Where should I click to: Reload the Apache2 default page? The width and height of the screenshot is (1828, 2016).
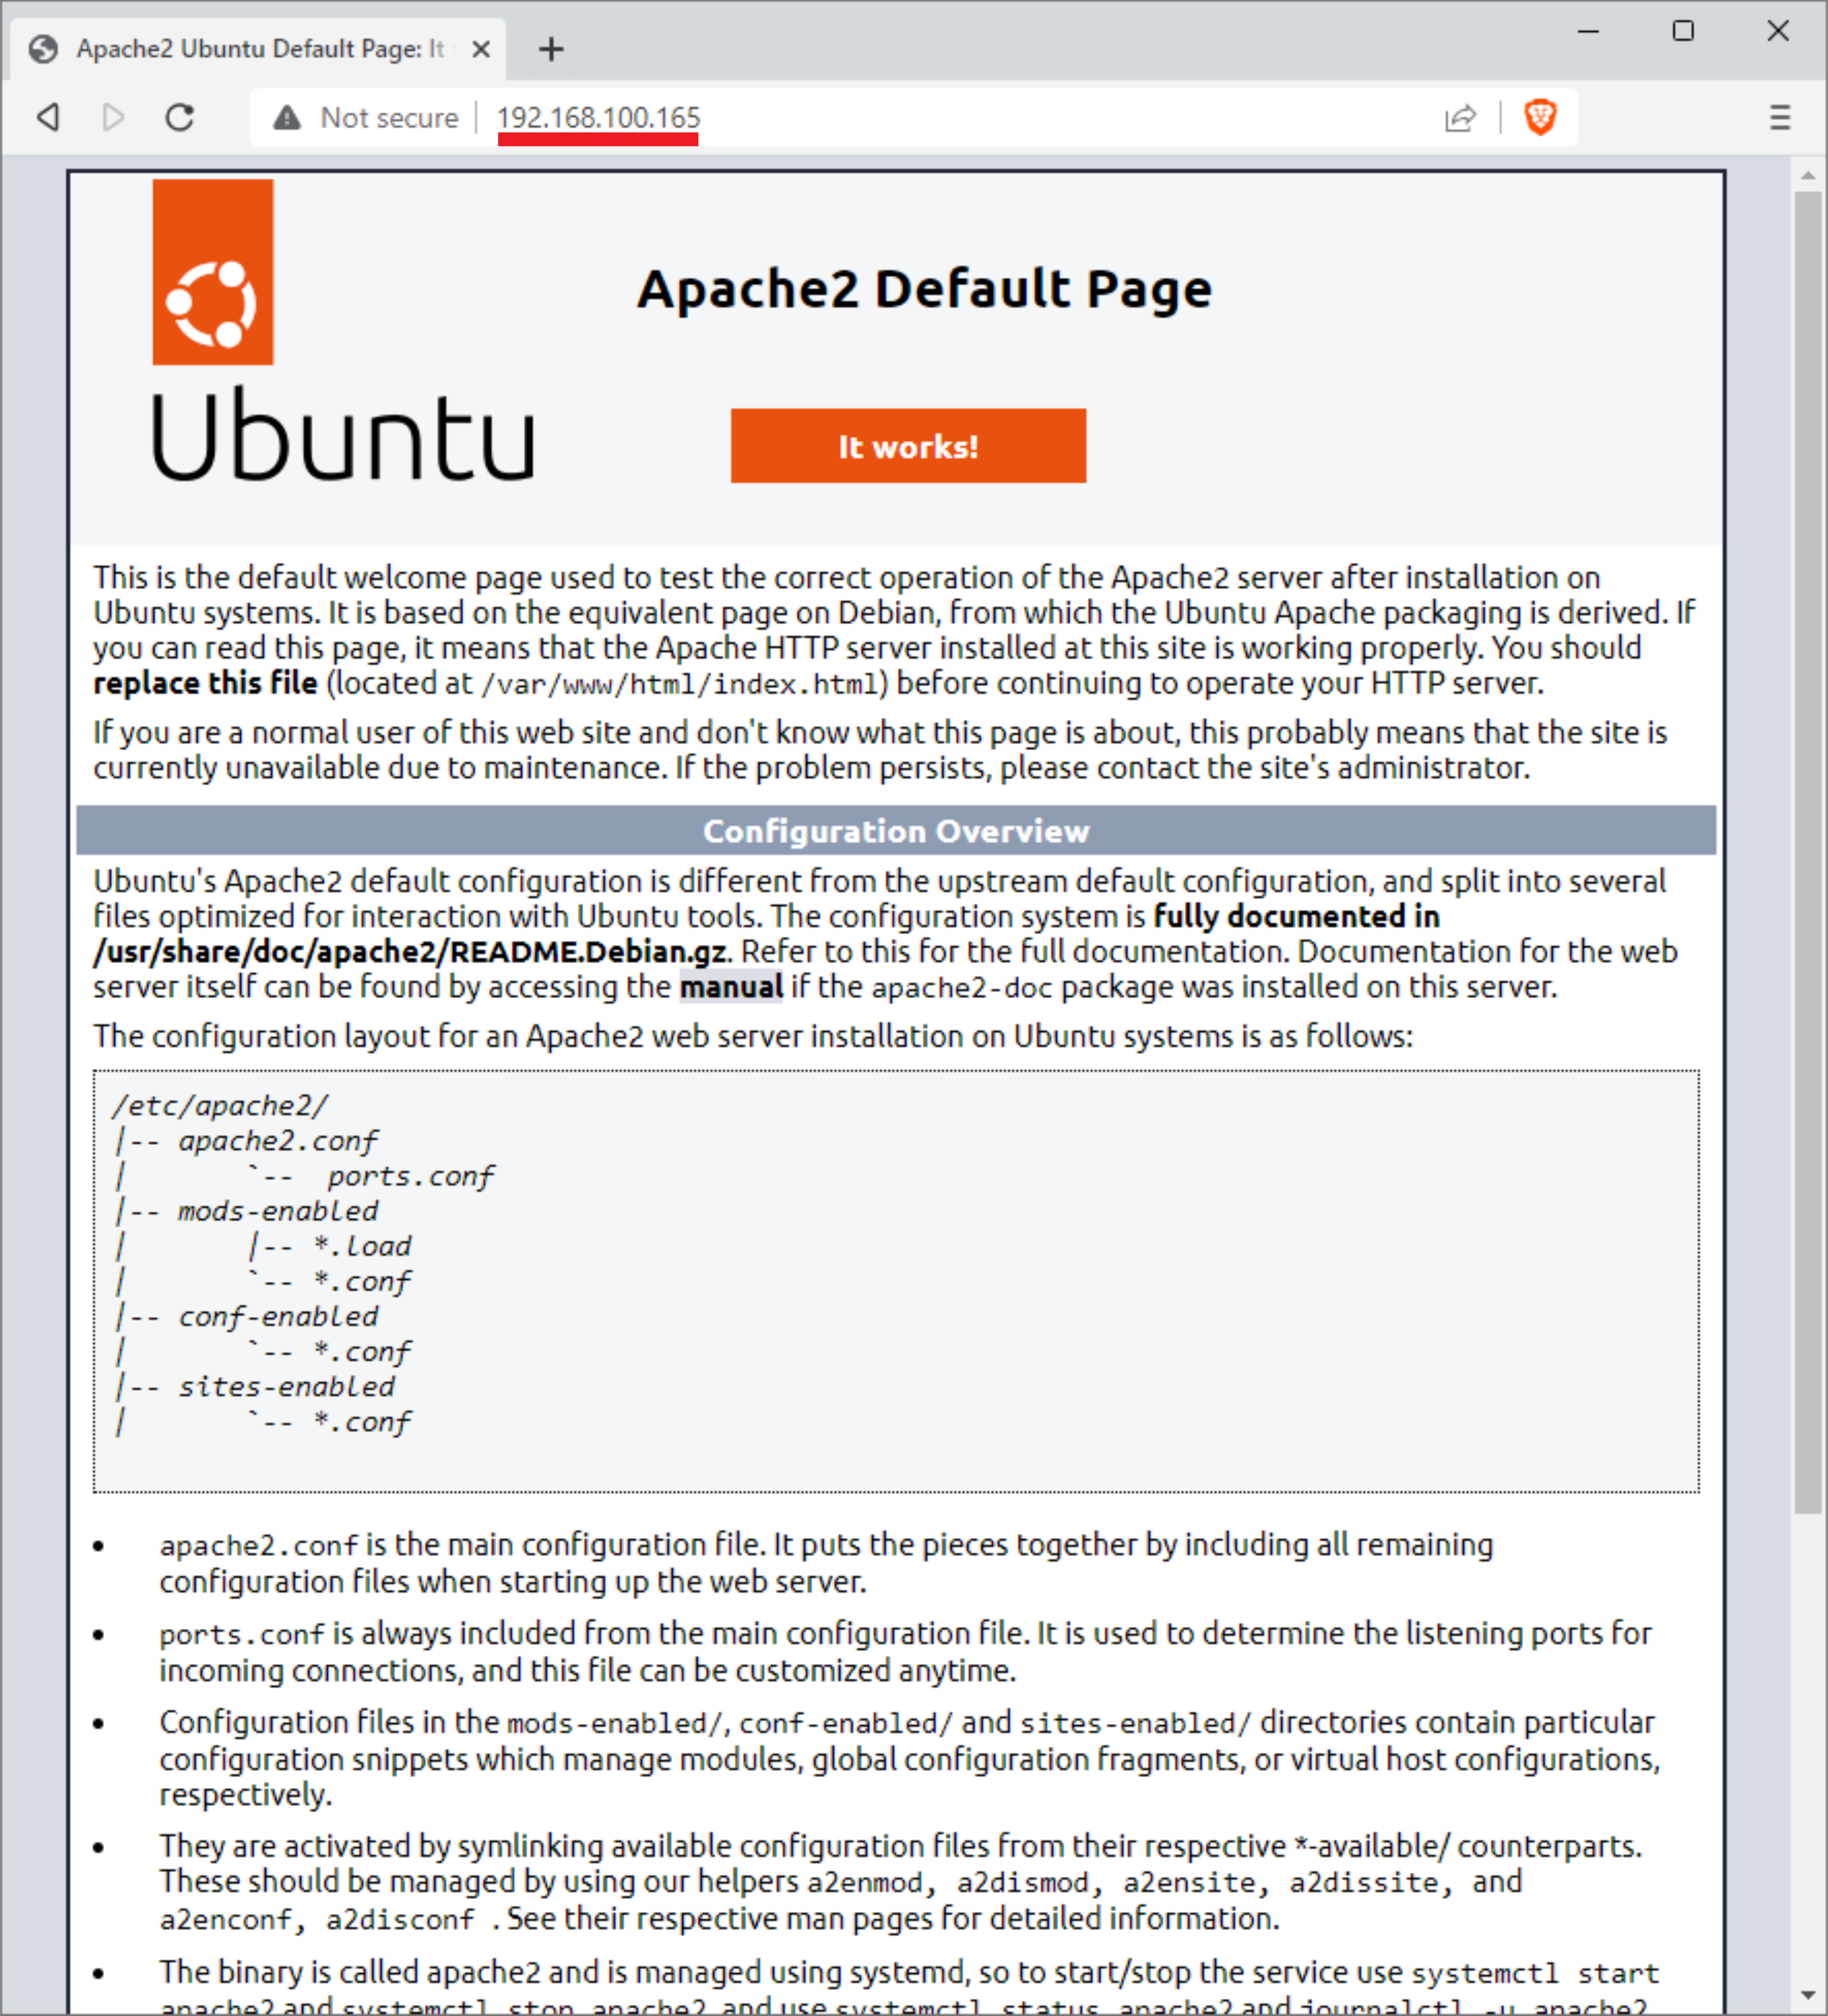[x=180, y=117]
